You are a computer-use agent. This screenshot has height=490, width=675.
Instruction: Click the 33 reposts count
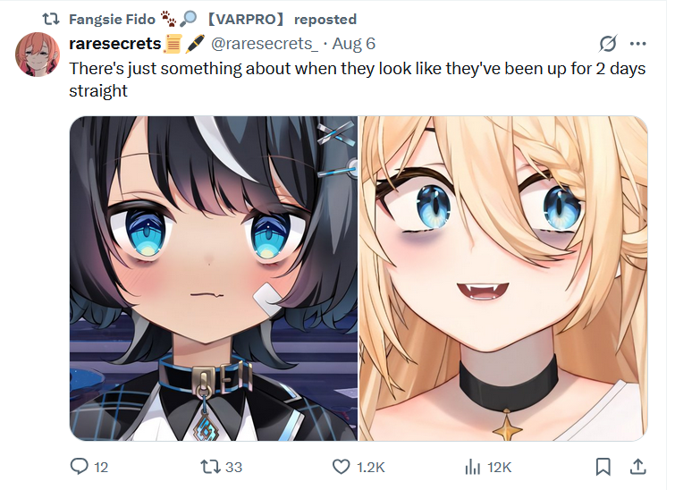(233, 467)
